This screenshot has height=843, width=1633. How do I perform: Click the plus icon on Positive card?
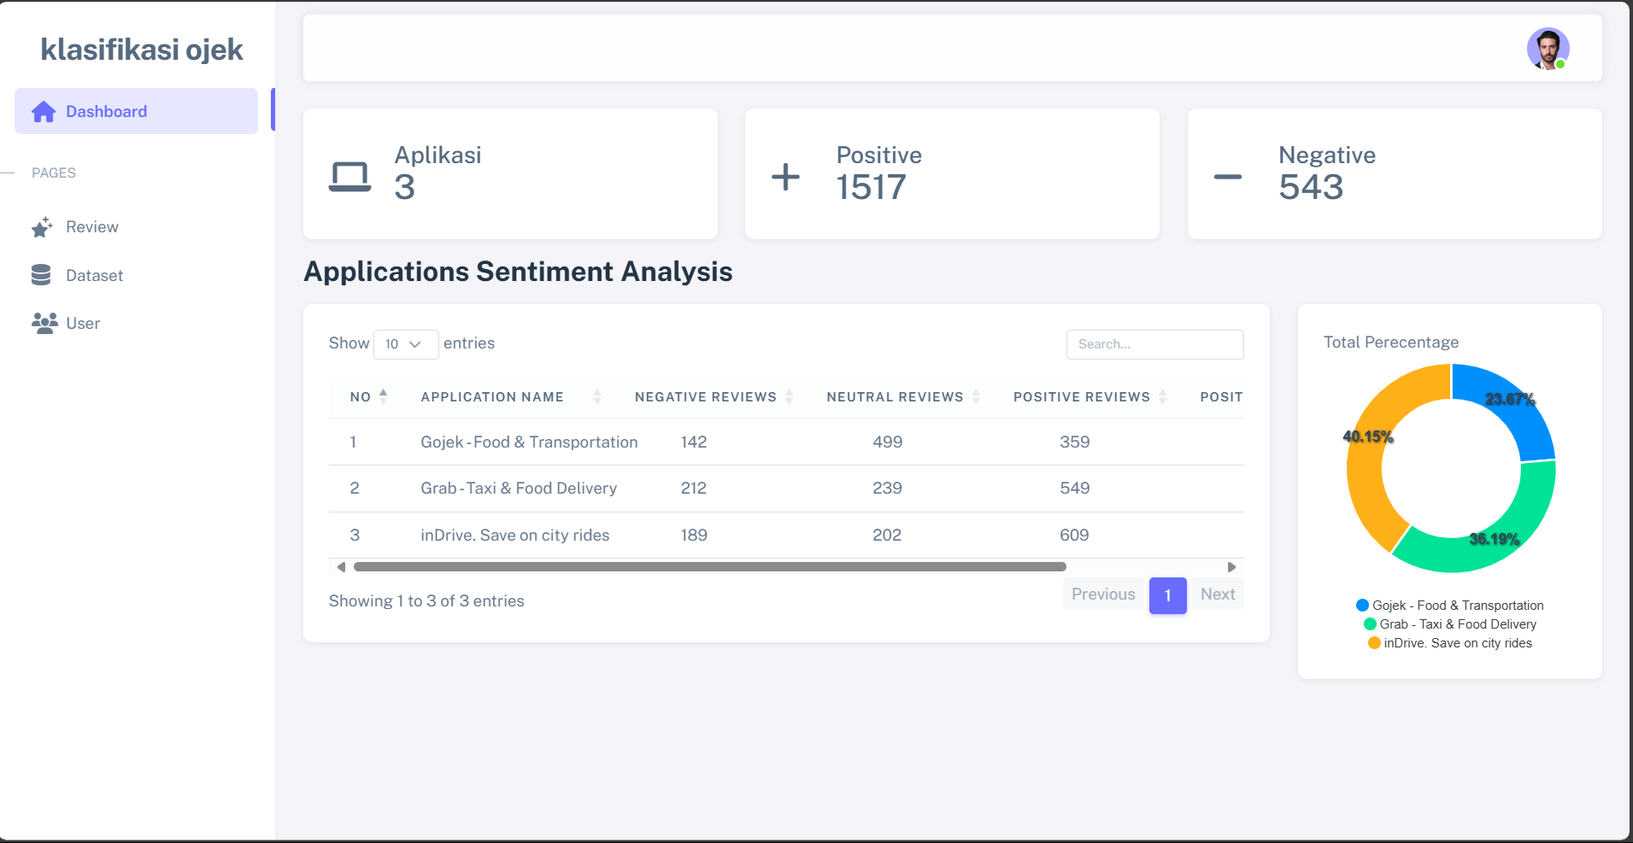pos(784,175)
